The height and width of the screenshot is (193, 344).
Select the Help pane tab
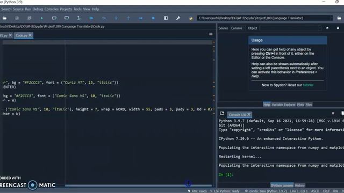pyautogui.click(x=267, y=105)
